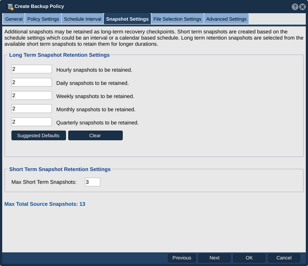The height and width of the screenshot is (266, 308).
Task: Go to the Schedule Interval tab
Action: coord(83,19)
